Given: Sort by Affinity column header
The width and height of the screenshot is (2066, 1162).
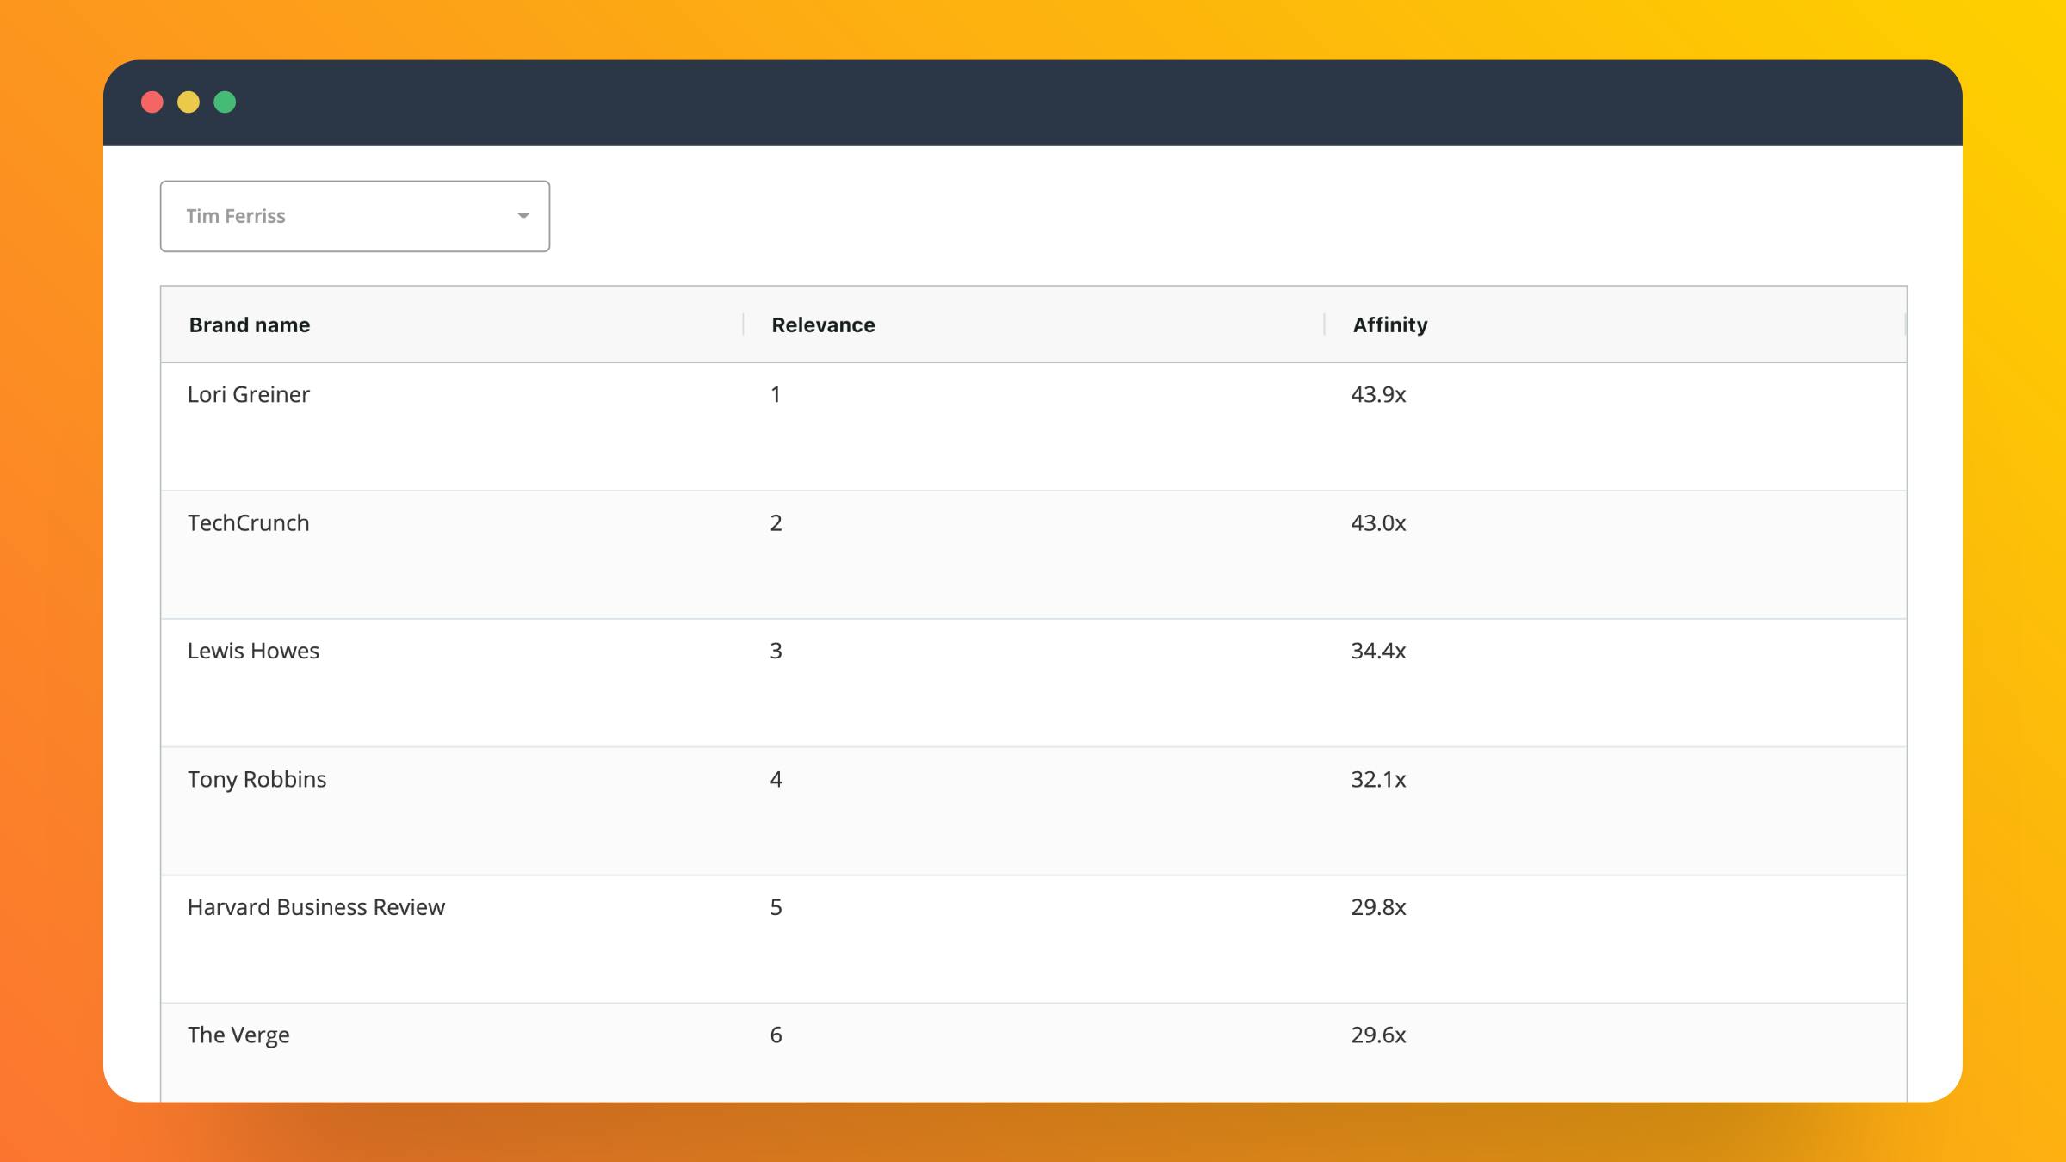Looking at the screenshot, I should [x=1390, y=324].
